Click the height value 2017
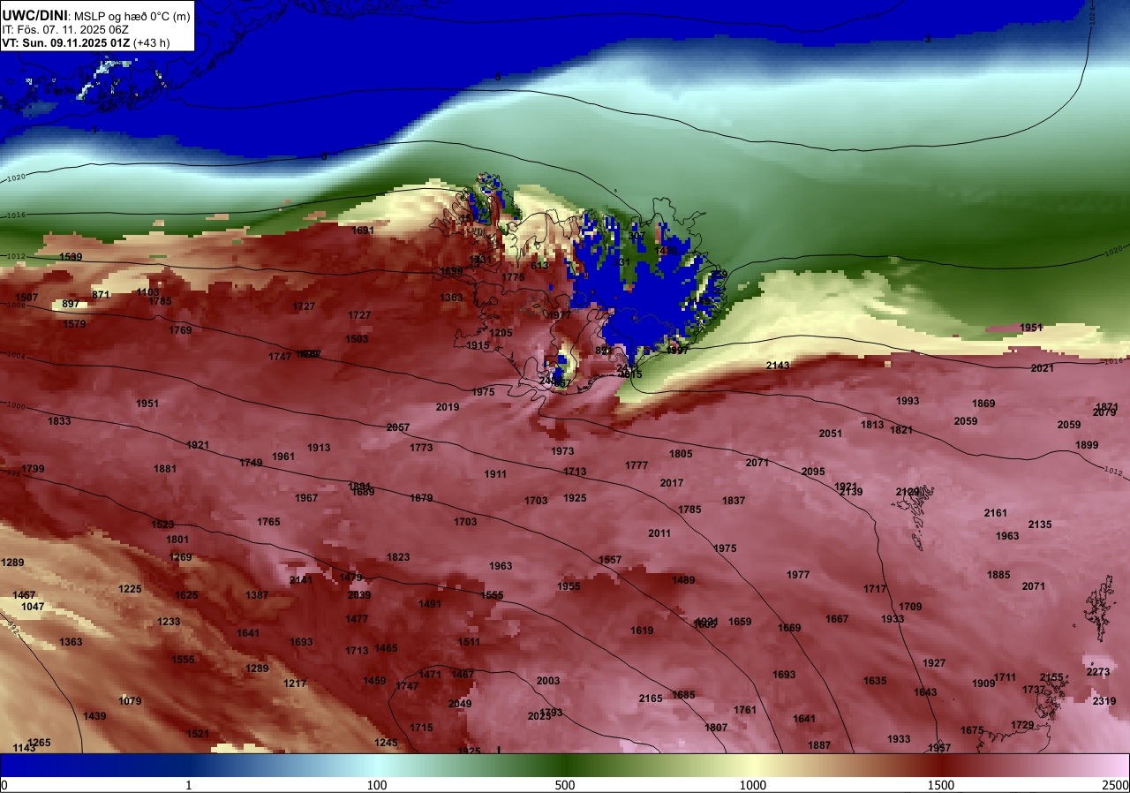 pos(672,483)
